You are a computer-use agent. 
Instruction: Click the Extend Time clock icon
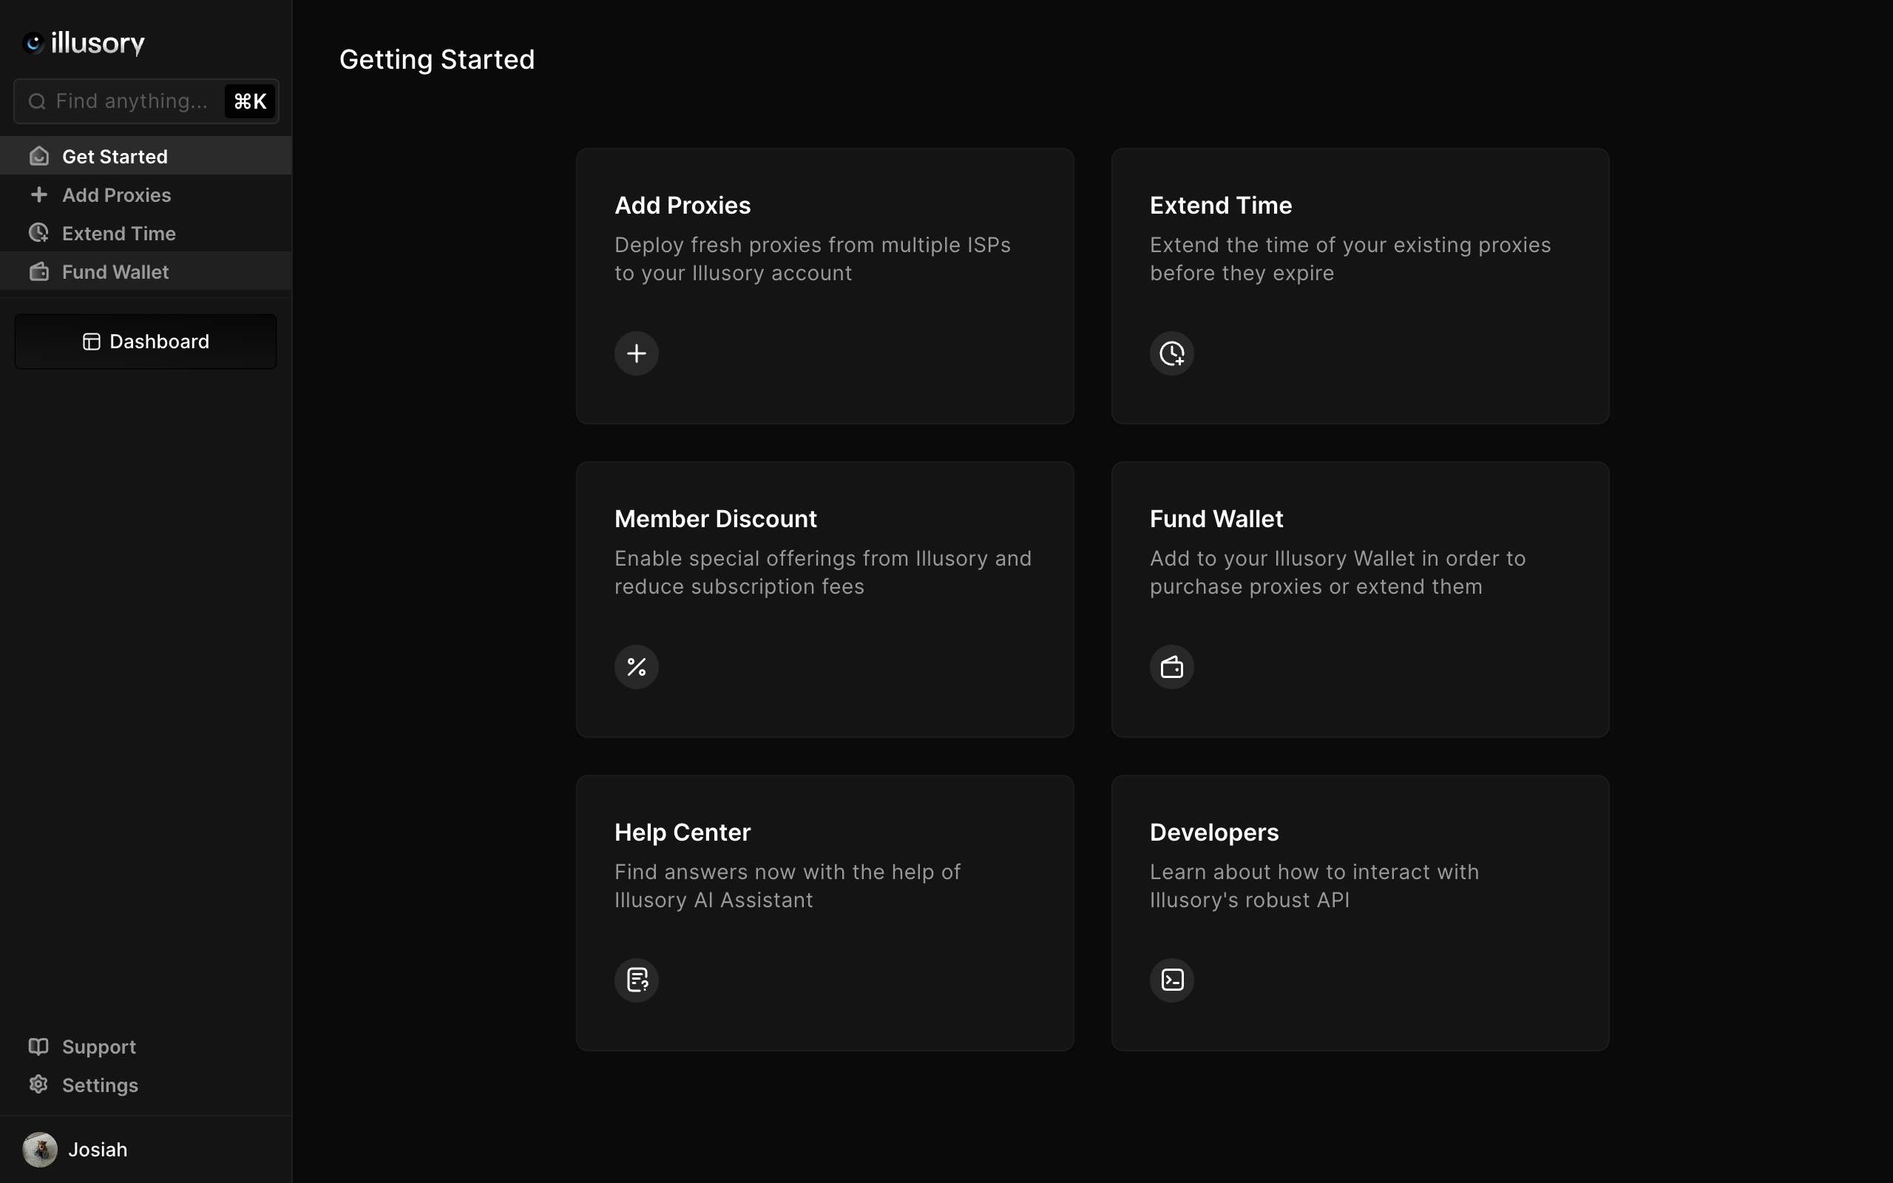coord(1172,353)
